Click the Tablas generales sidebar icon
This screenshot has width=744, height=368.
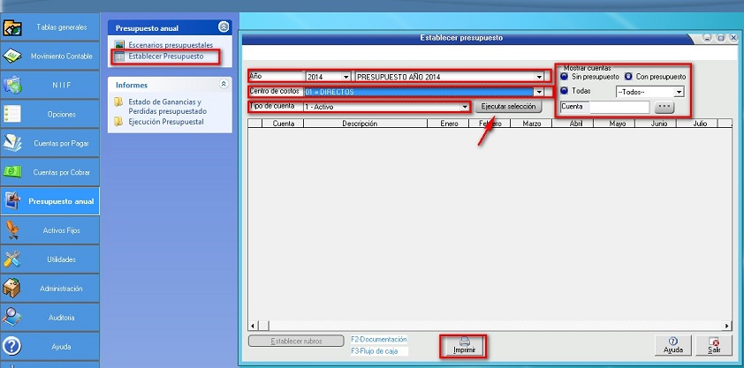(13, 27)
